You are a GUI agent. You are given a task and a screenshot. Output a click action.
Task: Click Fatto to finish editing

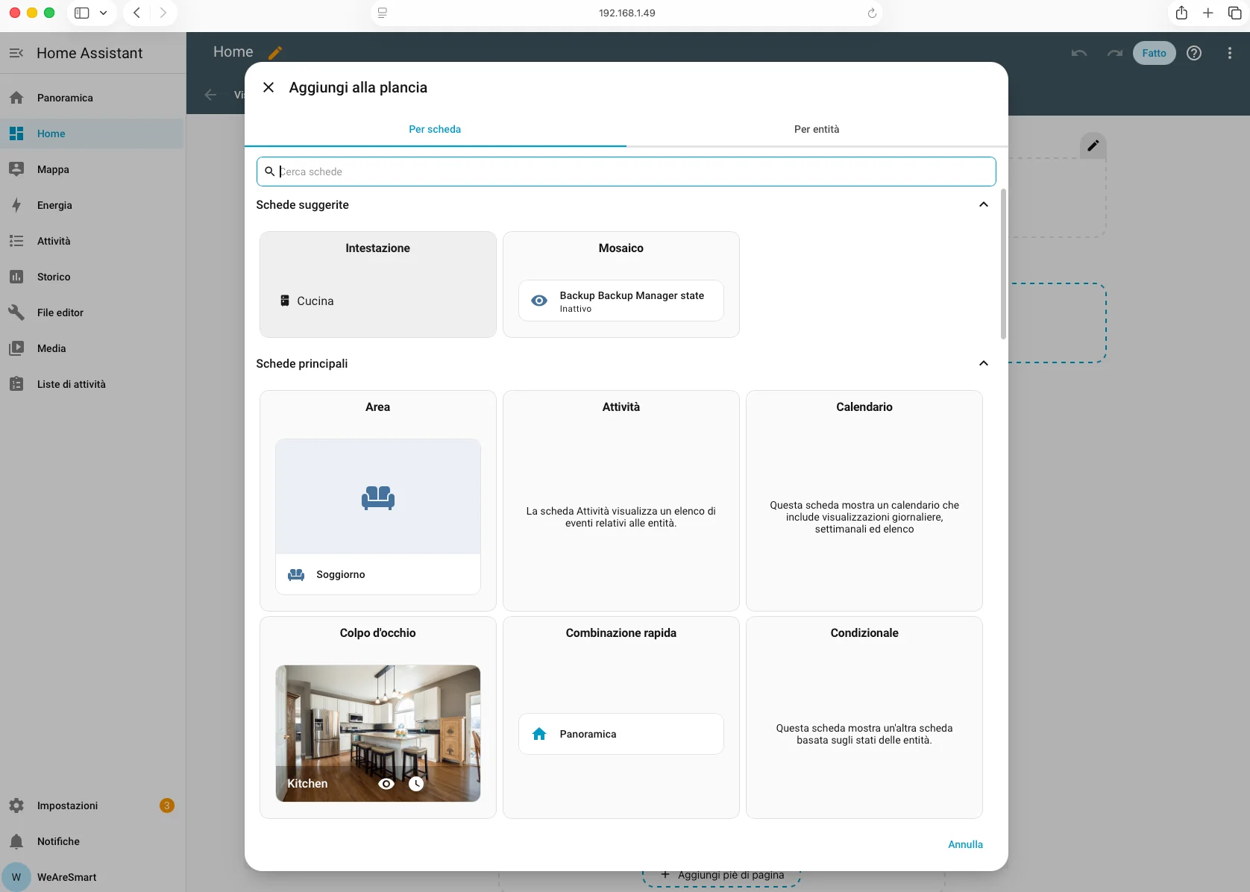1154,53
